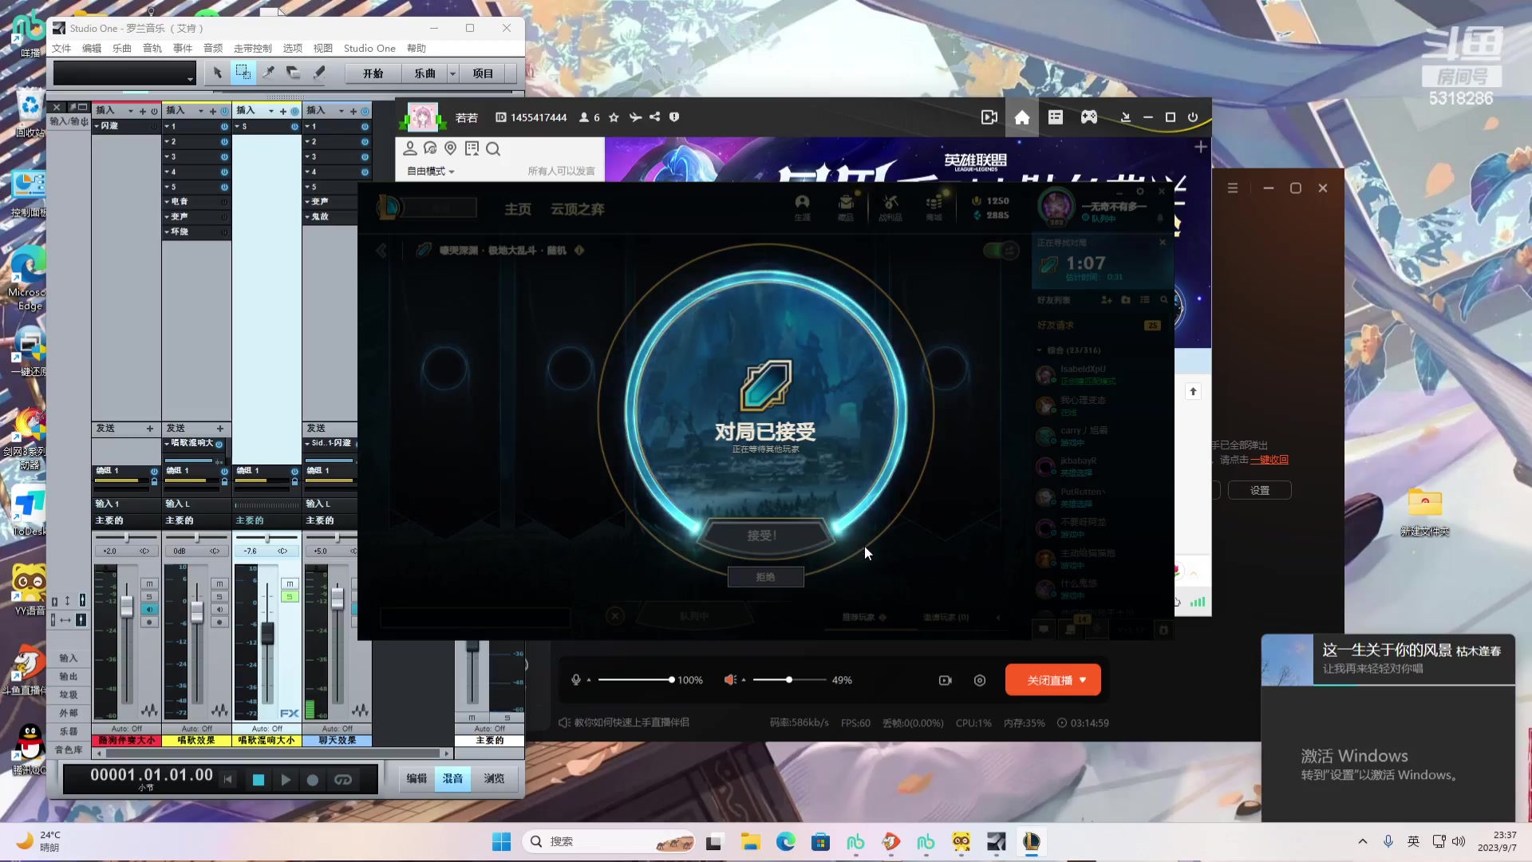Open the 音轨 menu in Studio One
The image size is (1532, 862).
pos(152,49)
